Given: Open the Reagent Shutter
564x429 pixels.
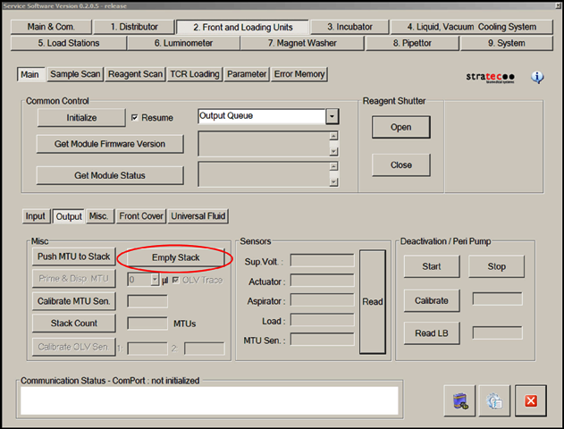Looking at the screenshot, I should pyautogui.click(x=400, y=128).
